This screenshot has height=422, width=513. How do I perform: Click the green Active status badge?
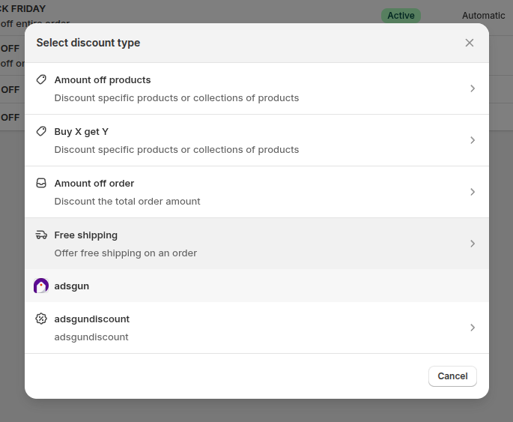pos(401,16)
